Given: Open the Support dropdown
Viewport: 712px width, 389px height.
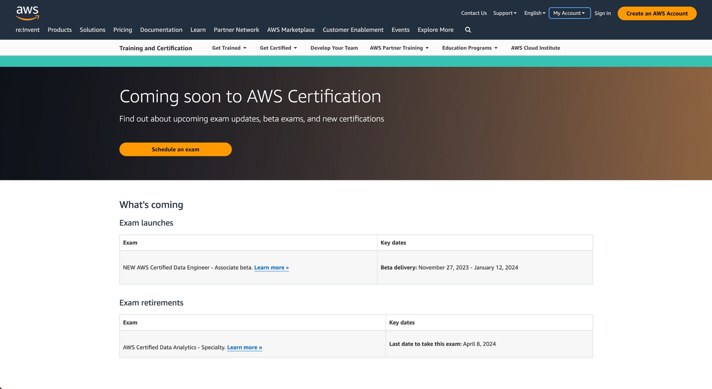Looking at the screenshot, I should [505, 13].
